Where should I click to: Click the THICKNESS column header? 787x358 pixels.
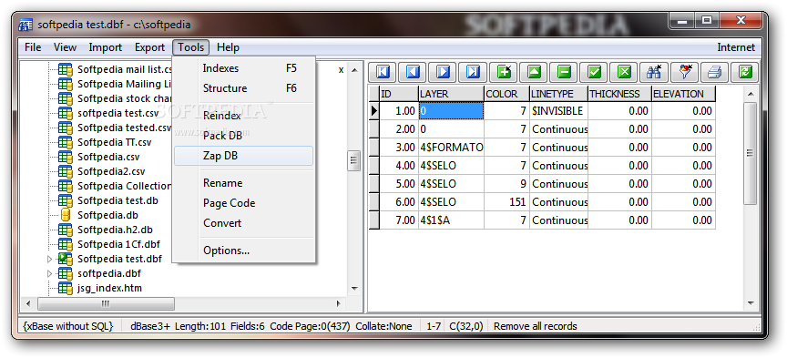click(620, 94)
